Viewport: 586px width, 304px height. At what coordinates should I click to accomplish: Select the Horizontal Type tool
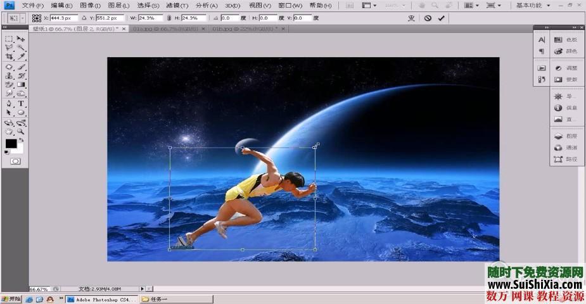(x=21, y=103)
